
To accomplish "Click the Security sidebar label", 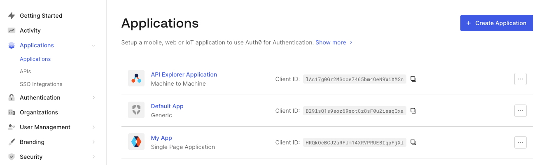I will point(31,157).
